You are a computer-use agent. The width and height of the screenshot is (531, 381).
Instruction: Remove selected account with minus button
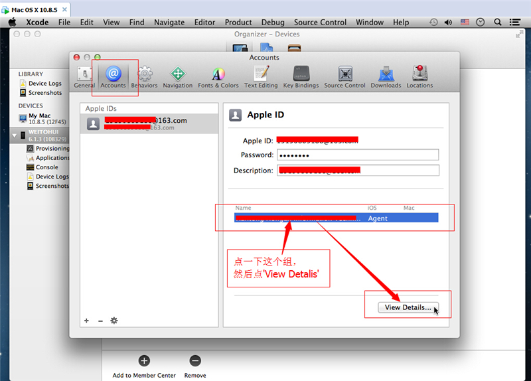coord(100,321)
